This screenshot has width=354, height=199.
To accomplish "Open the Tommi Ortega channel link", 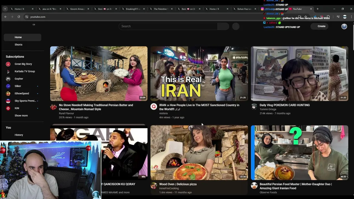I will 268,109.
